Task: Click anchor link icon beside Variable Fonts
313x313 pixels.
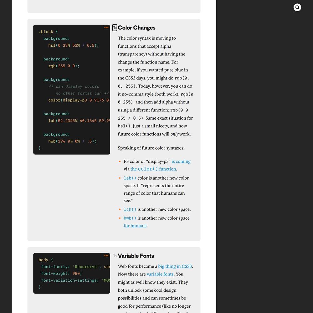Action: (x=115, y=256)
